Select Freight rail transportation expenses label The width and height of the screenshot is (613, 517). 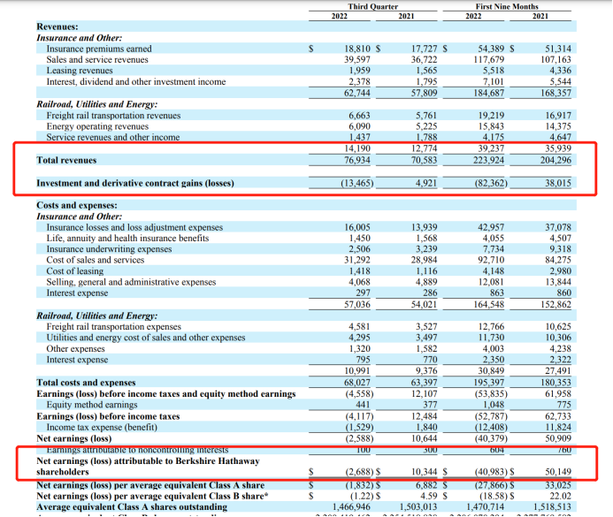[x=113, y=327]
